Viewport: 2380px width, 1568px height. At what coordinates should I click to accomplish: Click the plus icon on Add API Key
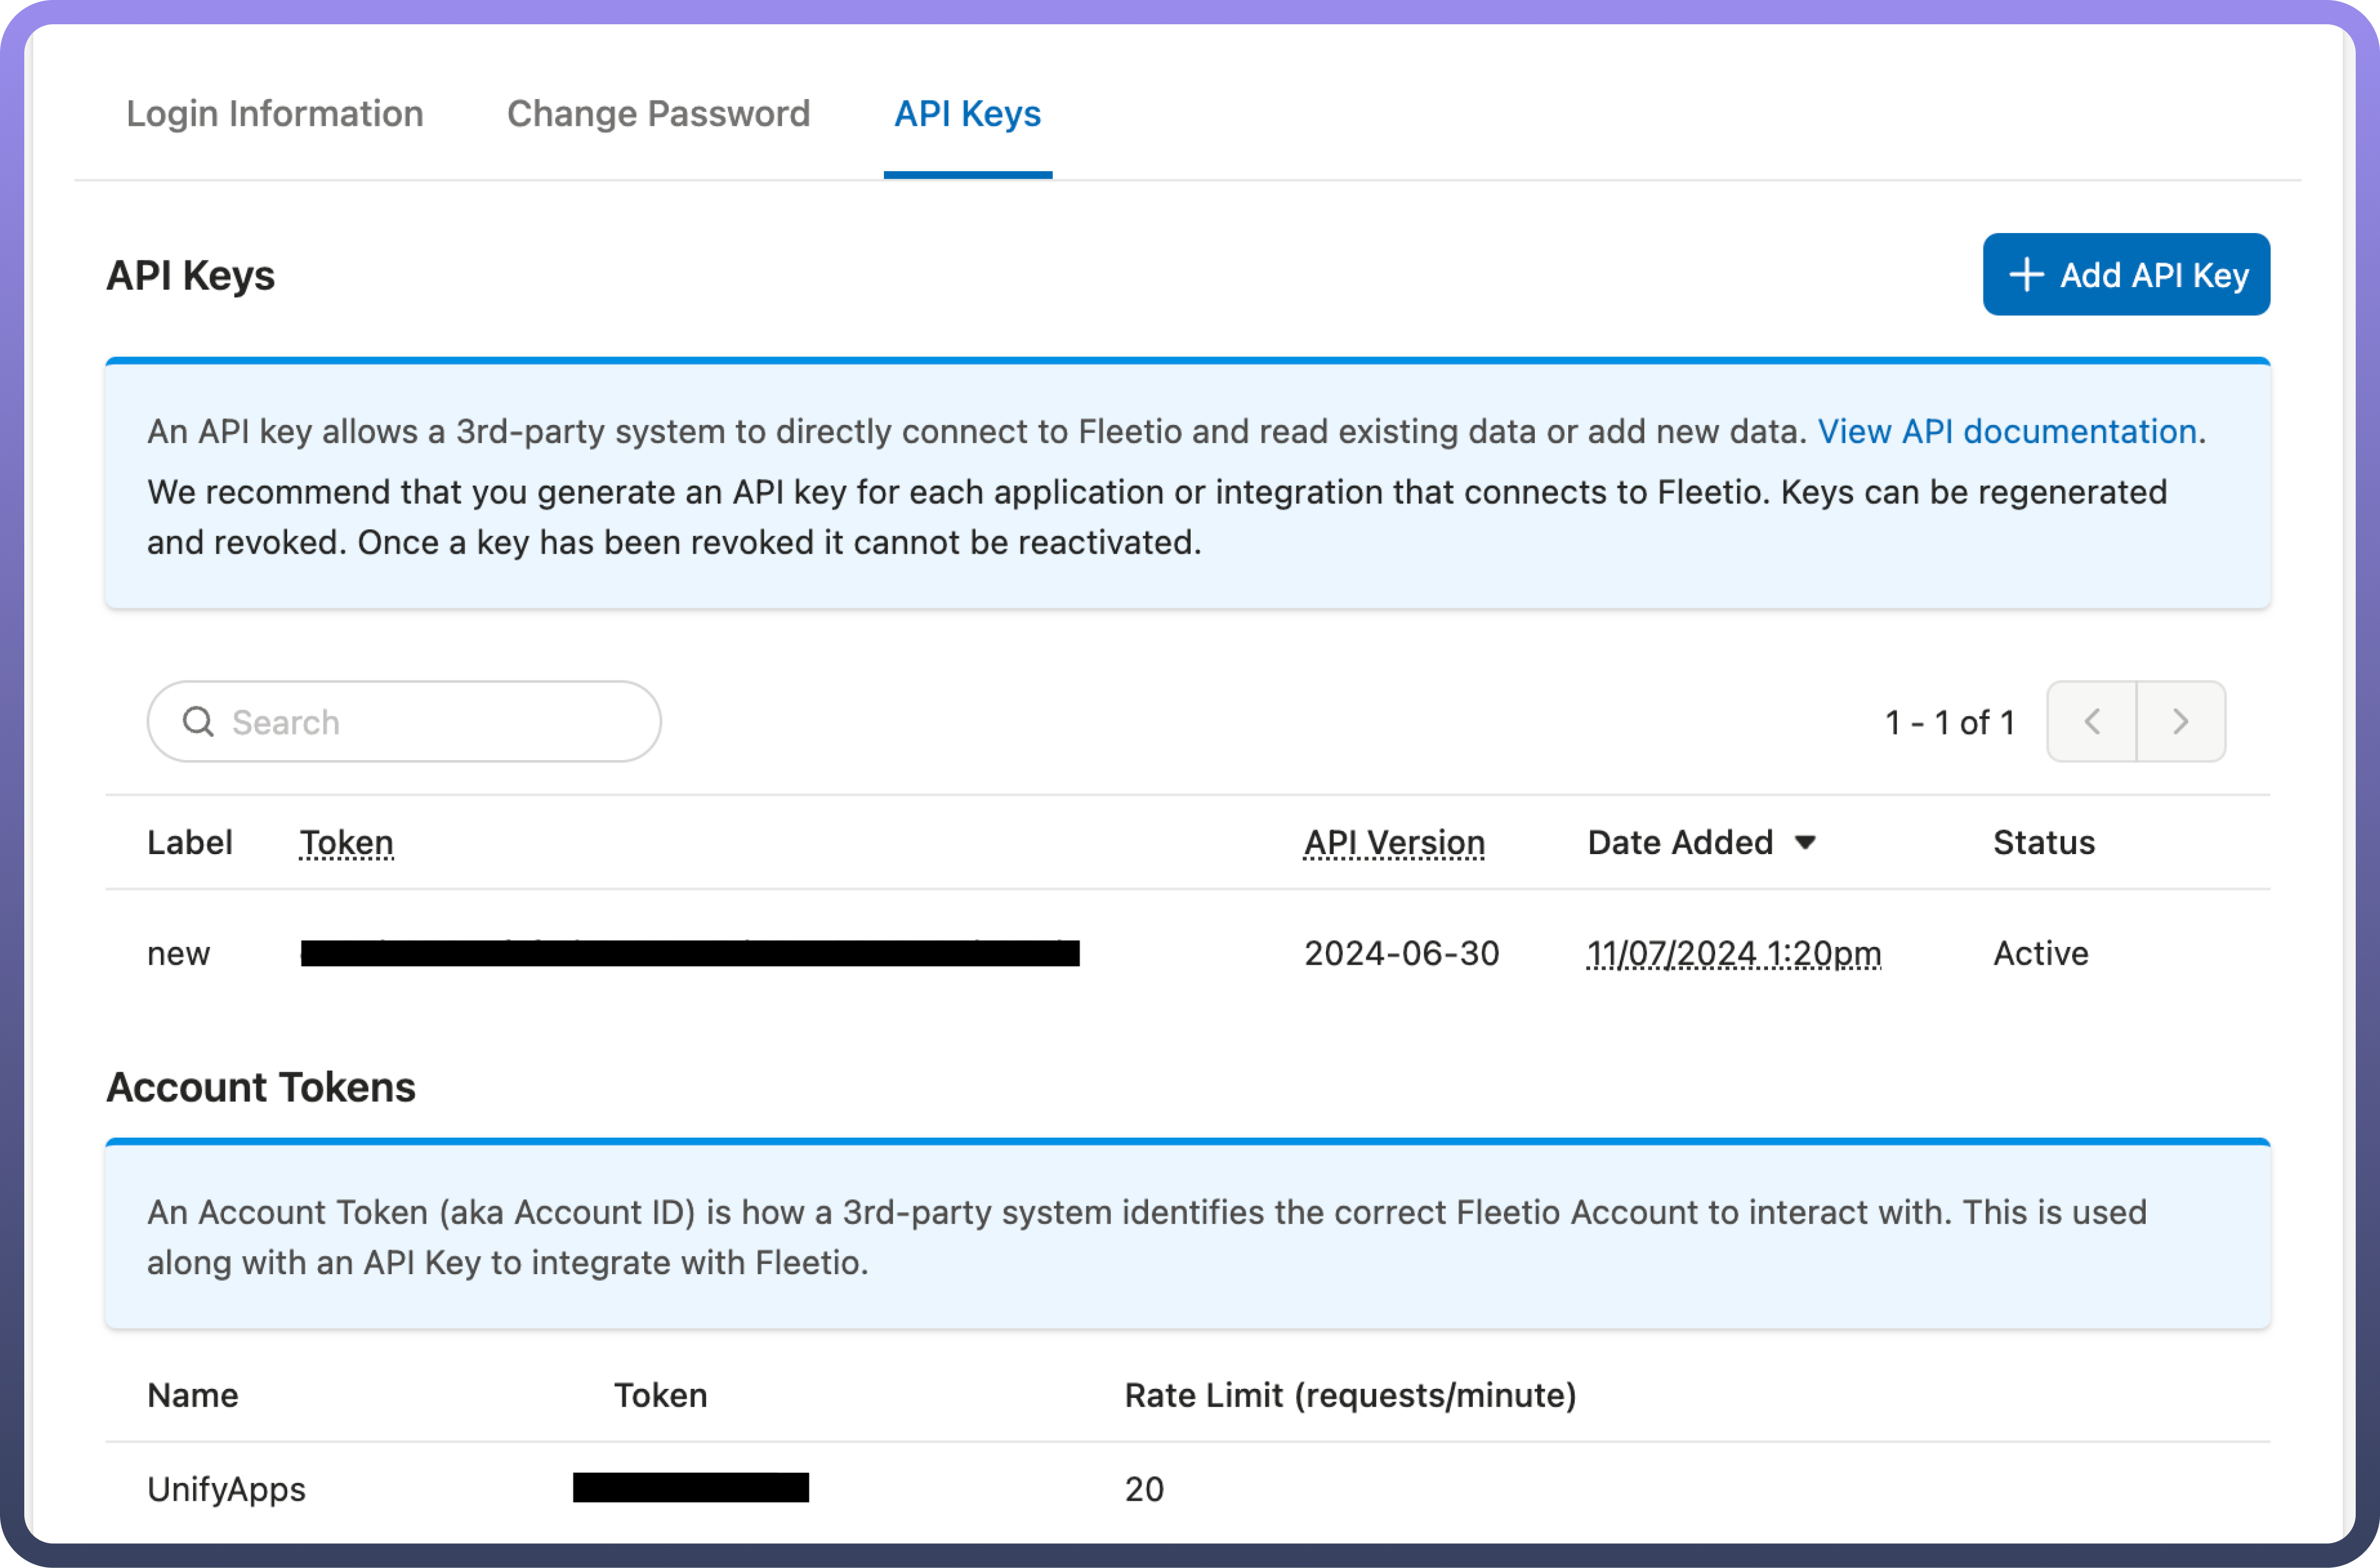(x=2026, y=275)
